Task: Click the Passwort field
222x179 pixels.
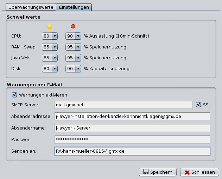Action: (x=132, y=139)
